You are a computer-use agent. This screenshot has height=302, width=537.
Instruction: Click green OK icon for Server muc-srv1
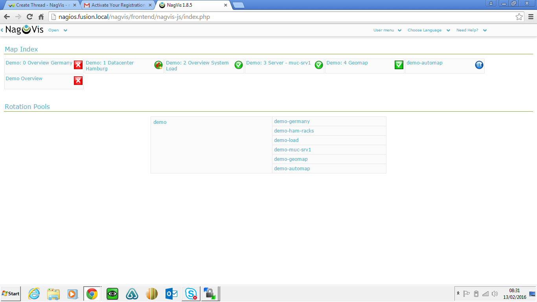point(319,65)
